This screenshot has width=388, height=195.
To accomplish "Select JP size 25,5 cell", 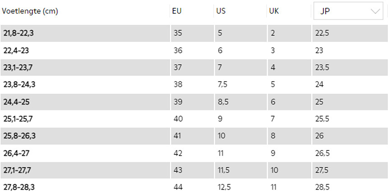I will pyautogui.click(x=322, y=119).
